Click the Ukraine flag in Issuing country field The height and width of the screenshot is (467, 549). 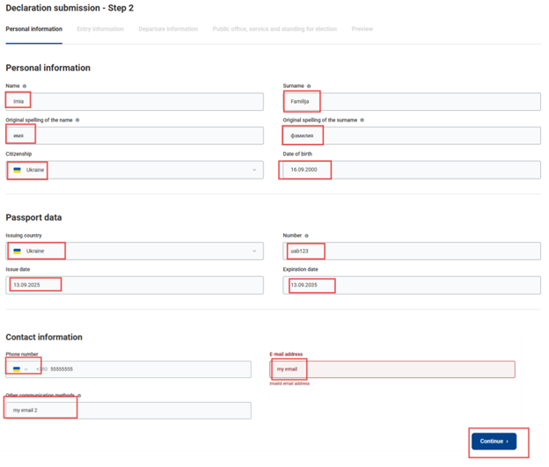(x=17, y=251)
